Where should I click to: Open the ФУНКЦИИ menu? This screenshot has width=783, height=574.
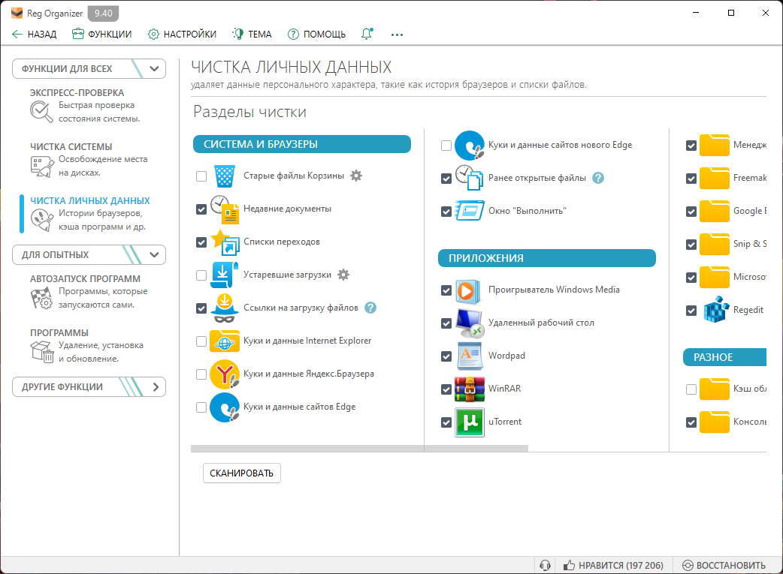coord(102,34)
